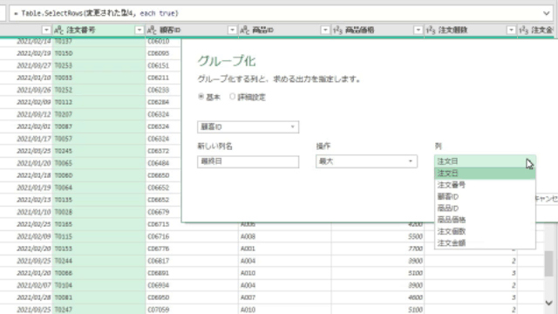This screenshot has width=558, height=314.
Task: Select cell T0247
Action: click(99, 310)
